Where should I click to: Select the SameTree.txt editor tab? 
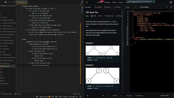click(x=22, y=2)
